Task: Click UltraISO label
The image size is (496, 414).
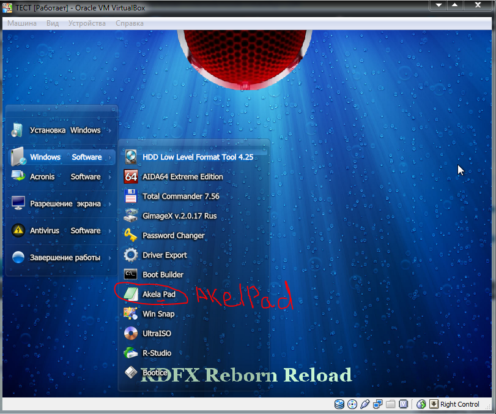Action: tap(157, 334)
